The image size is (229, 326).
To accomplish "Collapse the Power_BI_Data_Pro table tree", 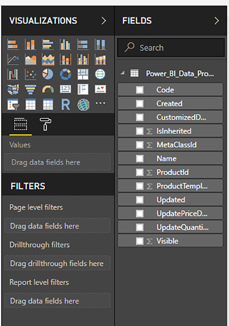I will (122, 73).
